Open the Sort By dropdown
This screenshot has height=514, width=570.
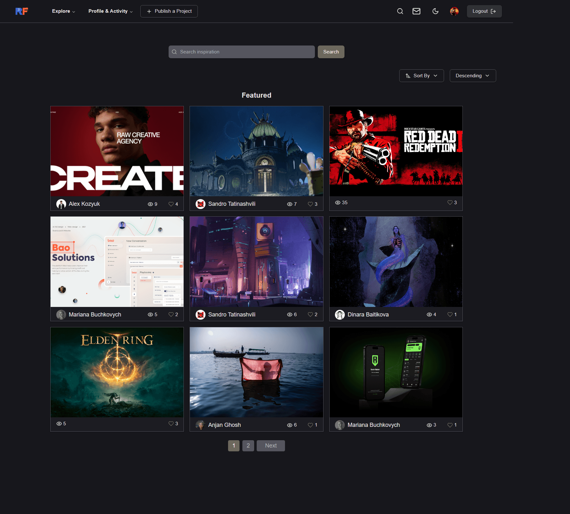pos(421,76)
